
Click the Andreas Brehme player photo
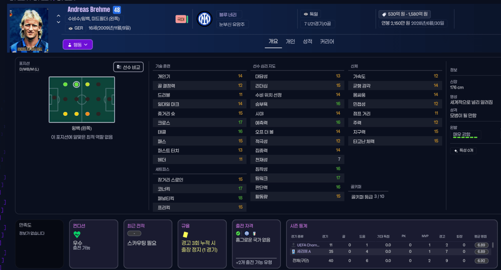coord(28,30)
